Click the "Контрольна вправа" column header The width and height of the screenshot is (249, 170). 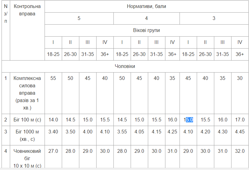27,10
